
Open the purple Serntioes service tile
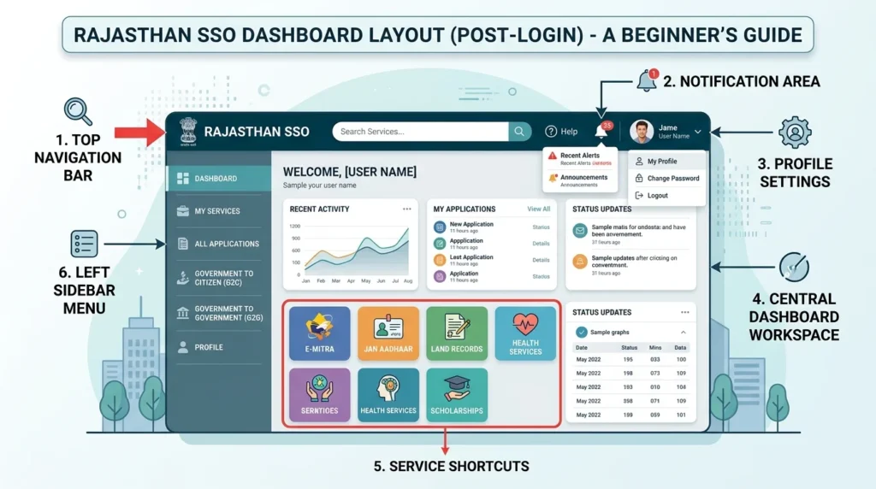[320, 395]
